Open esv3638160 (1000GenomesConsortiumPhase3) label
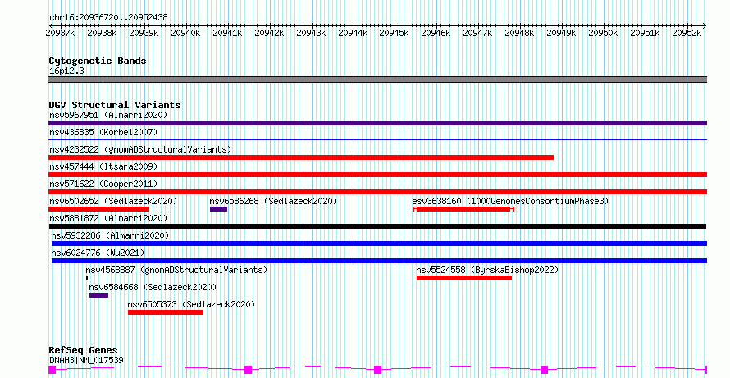 510,201
